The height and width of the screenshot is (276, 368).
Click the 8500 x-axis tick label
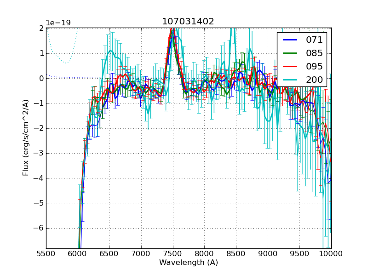pyautogui.click(x=236, y=253)
